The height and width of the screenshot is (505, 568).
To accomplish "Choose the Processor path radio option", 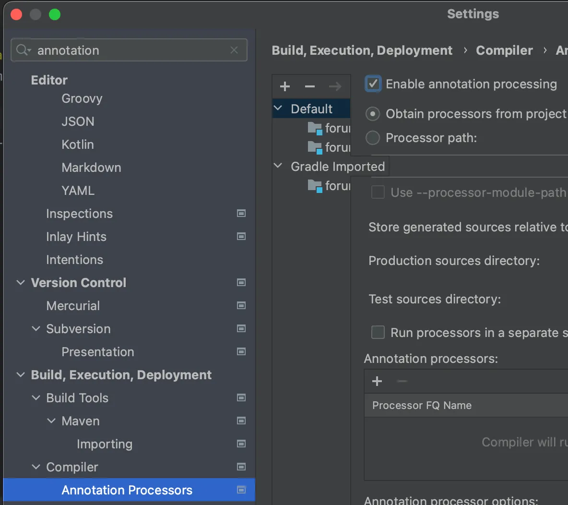I will click(x=373, y=138).
